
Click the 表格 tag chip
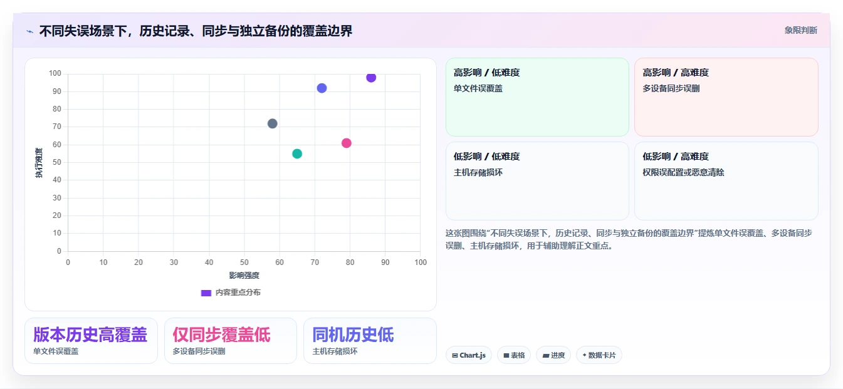[x=514, y=355]
